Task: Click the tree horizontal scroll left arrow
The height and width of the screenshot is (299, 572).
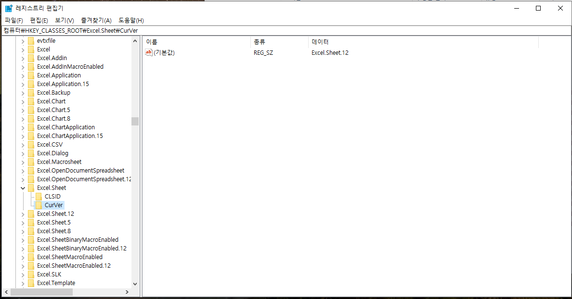Action: [6, 292]
